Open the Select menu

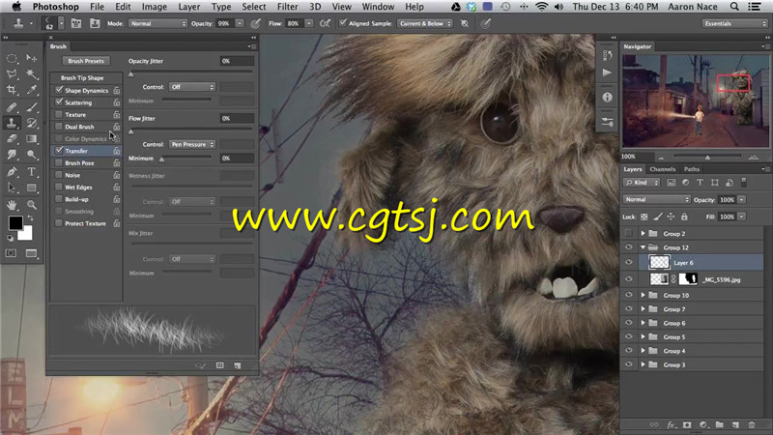pyautogui.click(x=254, y=7)
